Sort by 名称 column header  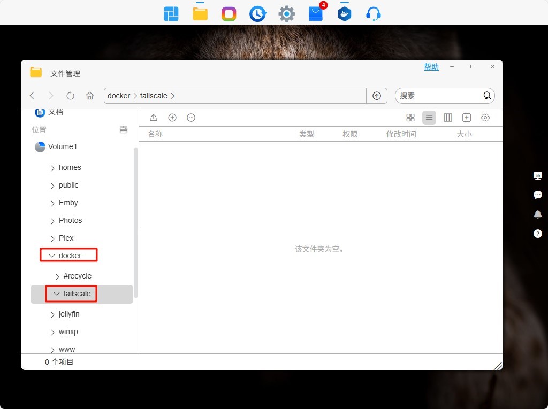[x=155, y=134]
